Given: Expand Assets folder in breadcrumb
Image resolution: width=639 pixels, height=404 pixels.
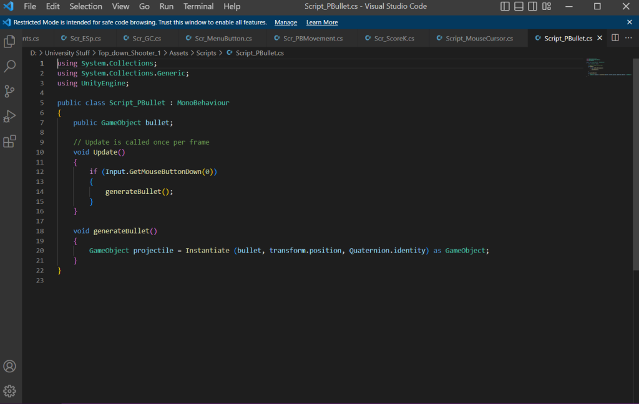Looking at the screenshot, I should [178, 53].
